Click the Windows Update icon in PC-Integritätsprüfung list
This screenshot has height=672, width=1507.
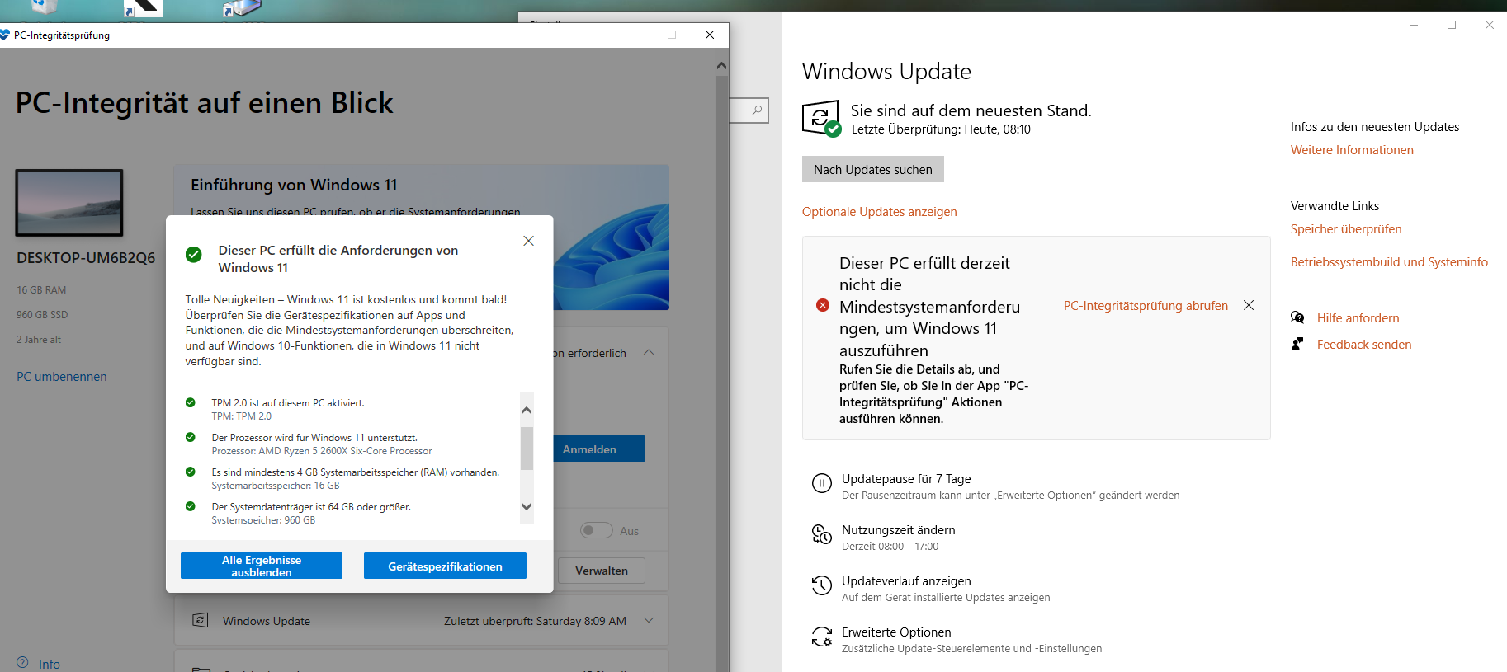pyautogui.click(x=200, y=620)
